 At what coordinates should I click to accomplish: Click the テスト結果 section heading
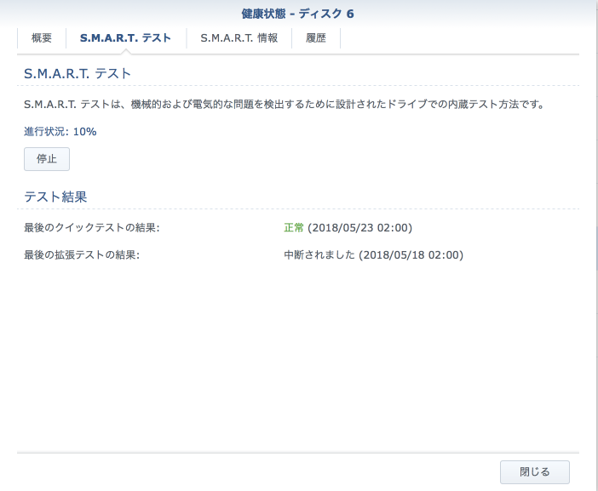55,197
